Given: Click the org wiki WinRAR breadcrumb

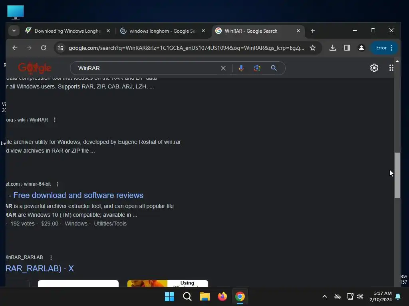Looking at the screenshot, I should (x=27, y=120).
